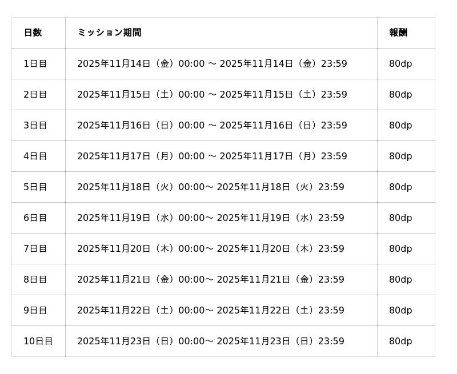
Task: Click the 2025年11月18日（火） mission period cell
Action: coord(211,187)
